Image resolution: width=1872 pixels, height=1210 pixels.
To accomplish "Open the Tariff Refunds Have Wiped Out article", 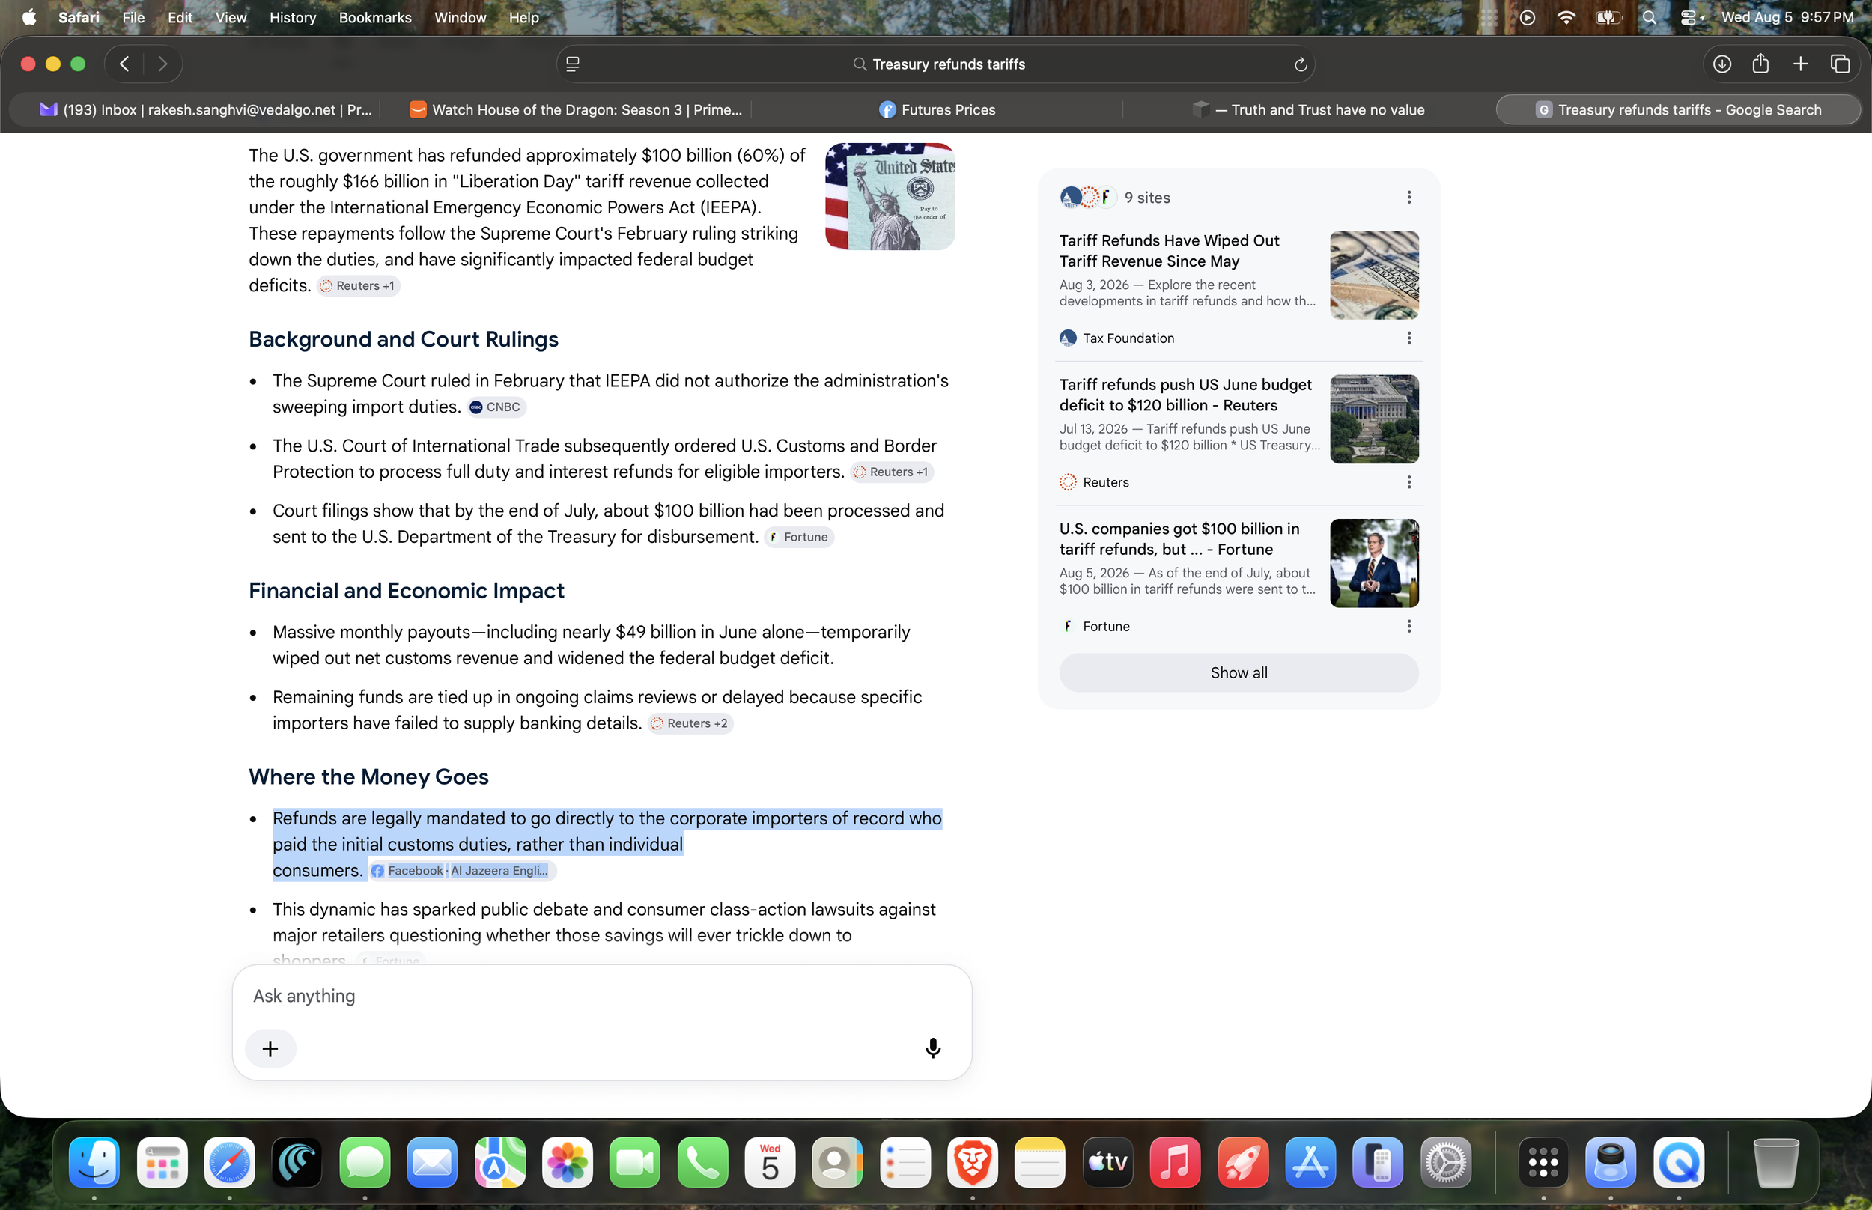I will coord(1169,251).
